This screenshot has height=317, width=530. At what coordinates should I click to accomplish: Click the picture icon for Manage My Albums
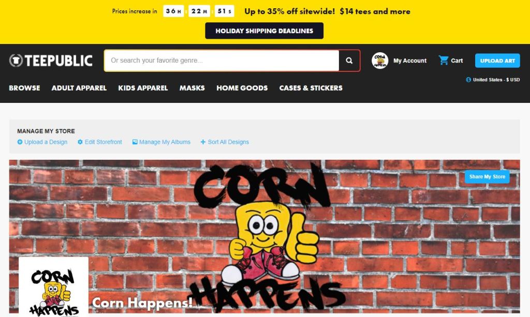[135, 142]
